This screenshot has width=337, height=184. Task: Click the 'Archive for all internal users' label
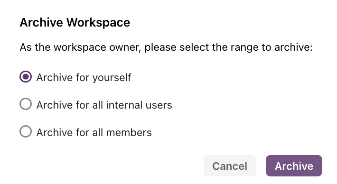[104, 105]
